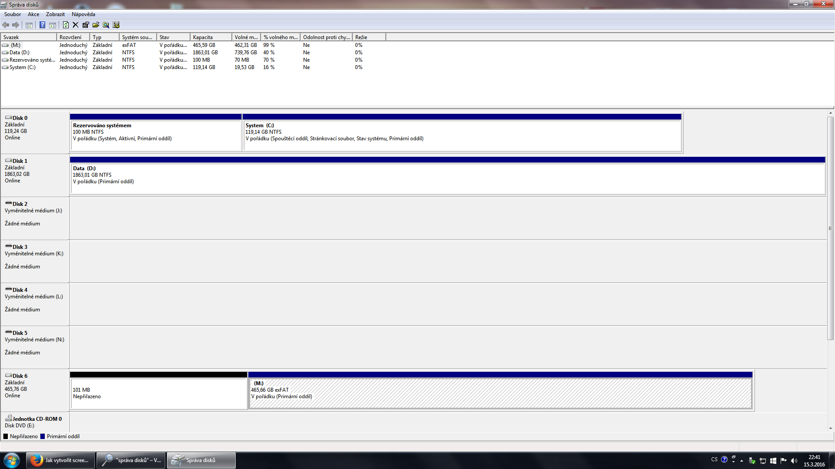Sort list by Kapacita column
The height and width of the screenshot is (469, 835).
point(210,37)
